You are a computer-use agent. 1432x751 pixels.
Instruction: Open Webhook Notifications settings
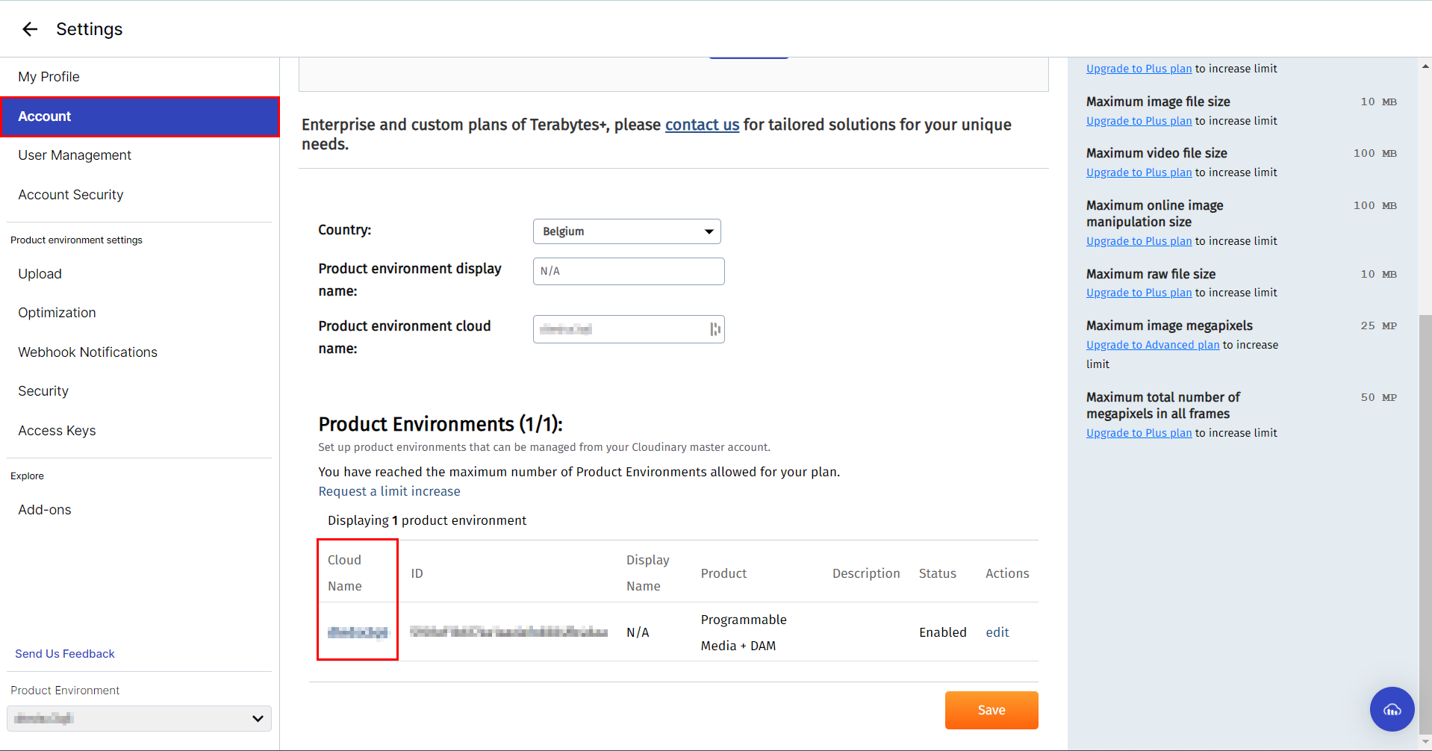point(88,352)
